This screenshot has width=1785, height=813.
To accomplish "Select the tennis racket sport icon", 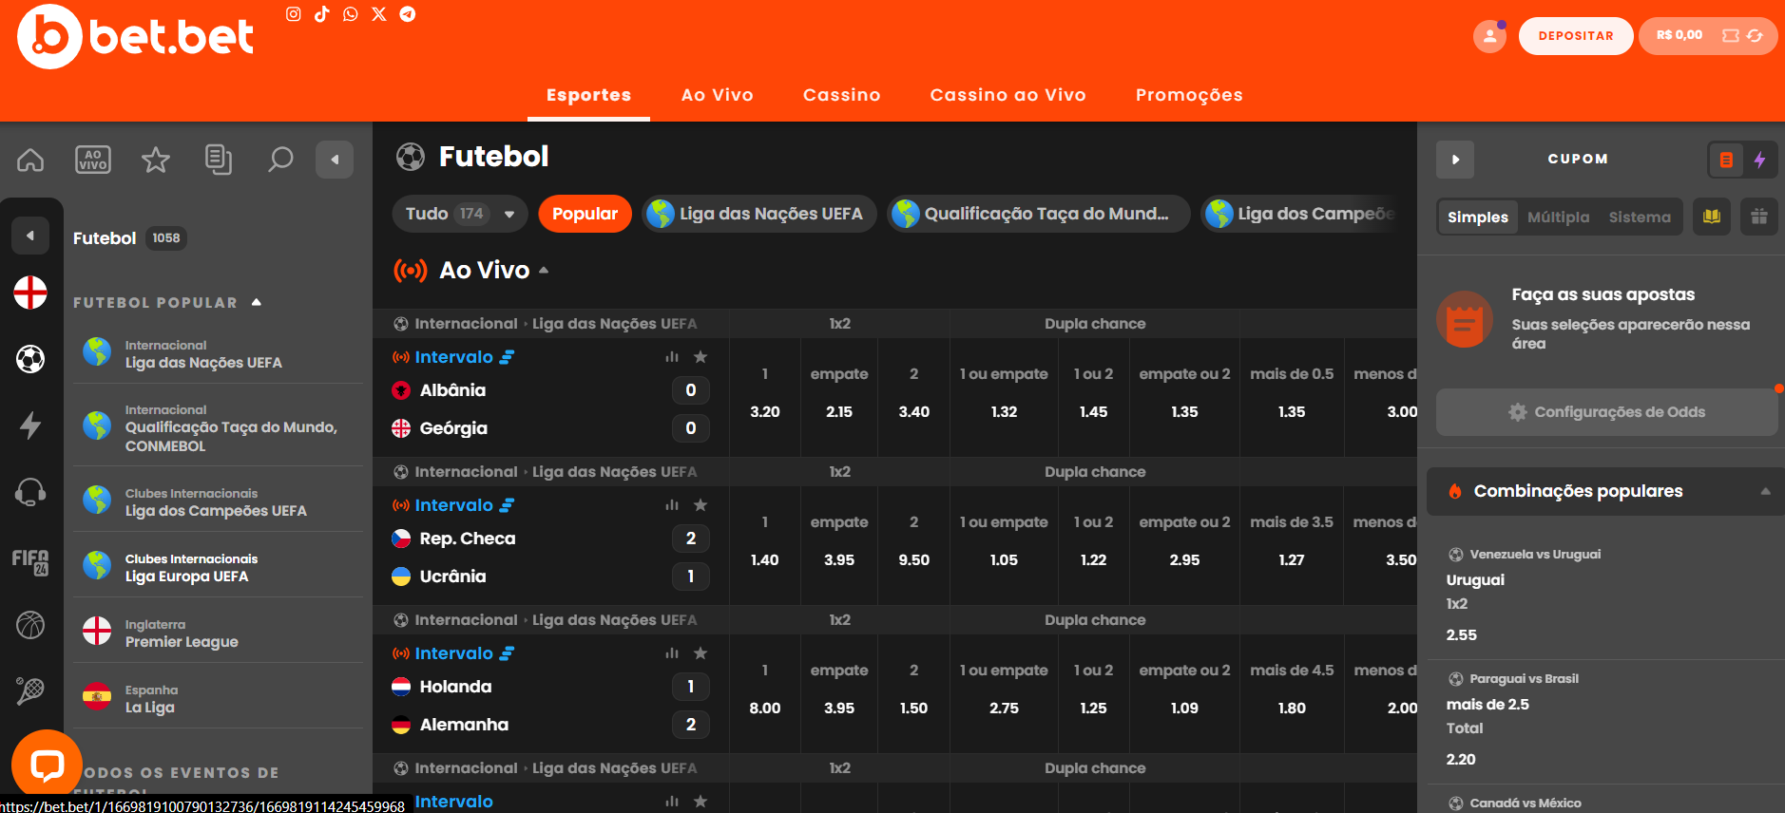I will click(30, 691).
